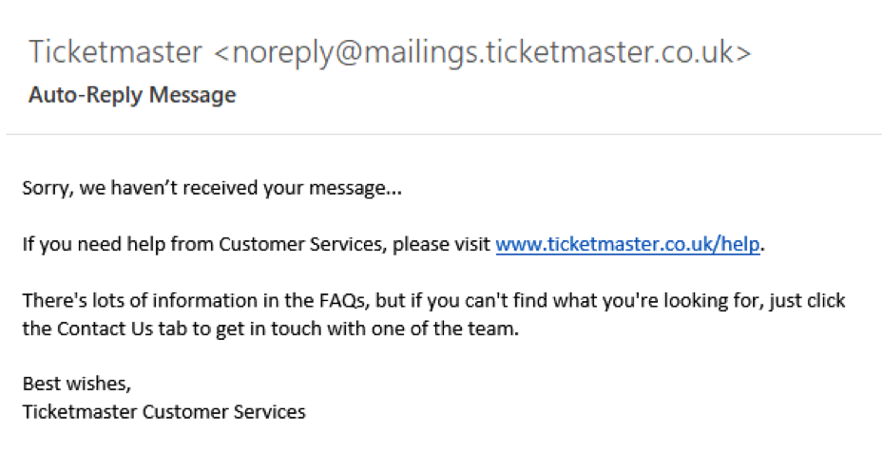Open the www.ticketmaster.co.uk/help link
This screenshot has width=883, height=451.
(627, 244)
